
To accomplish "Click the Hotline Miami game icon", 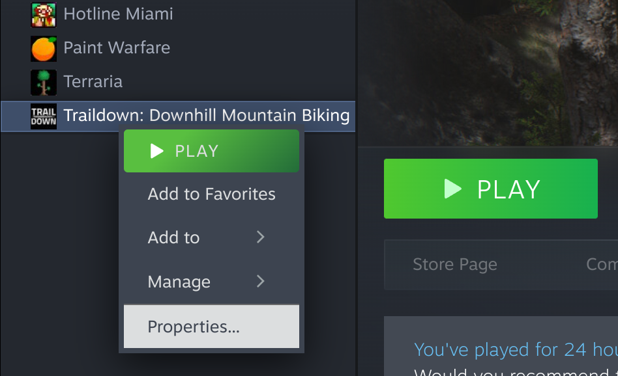I will [44, 14].
